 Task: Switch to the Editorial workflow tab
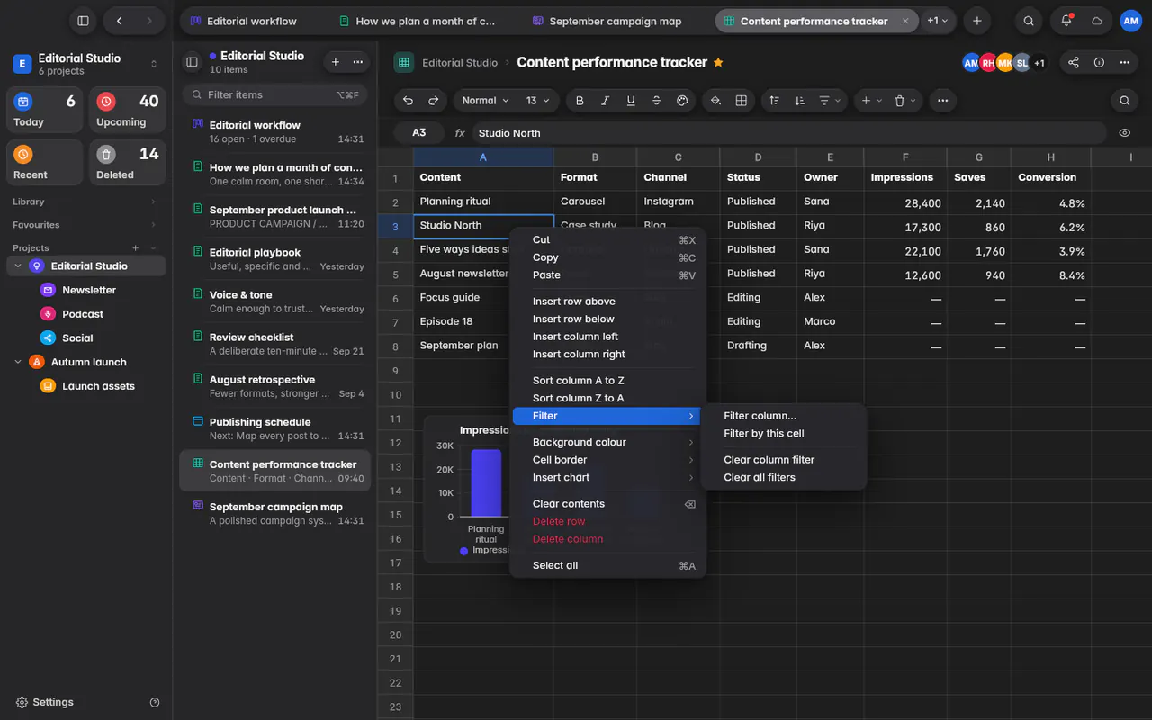[x=244, y=21]
